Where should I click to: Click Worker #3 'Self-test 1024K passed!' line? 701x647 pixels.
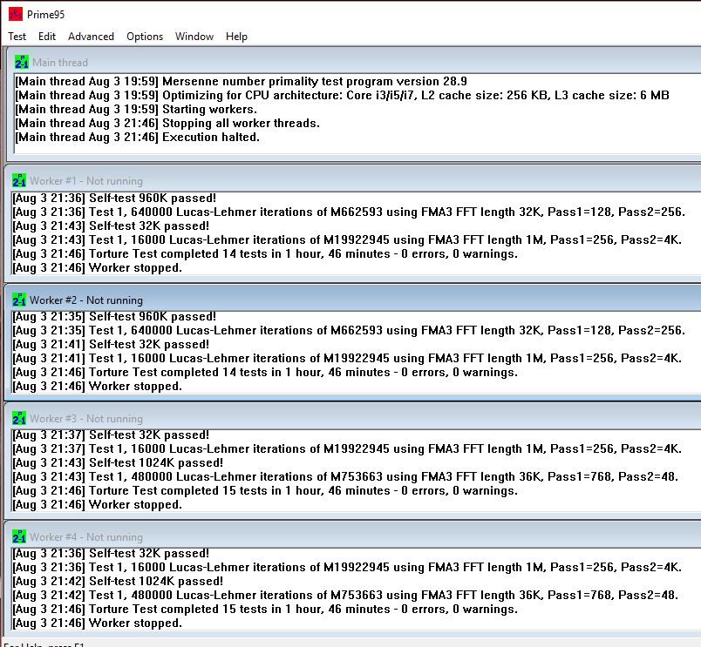[118, 462]
